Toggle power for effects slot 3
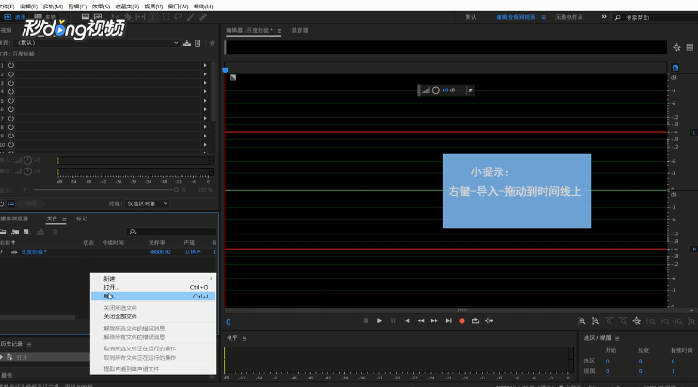This screenshot has width=698, height=387. (11, 83)
